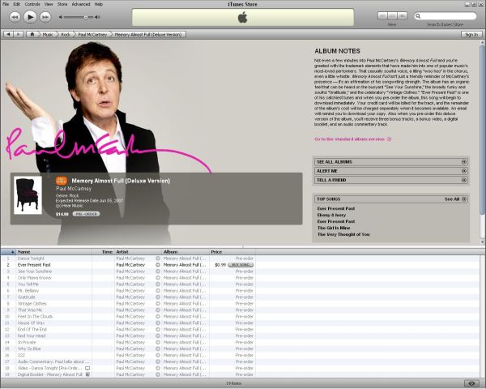The height and width of the screenshot is (389, 486).
Task: Click artist arrow on Vintage Clothes row
Action: [158, 304]
